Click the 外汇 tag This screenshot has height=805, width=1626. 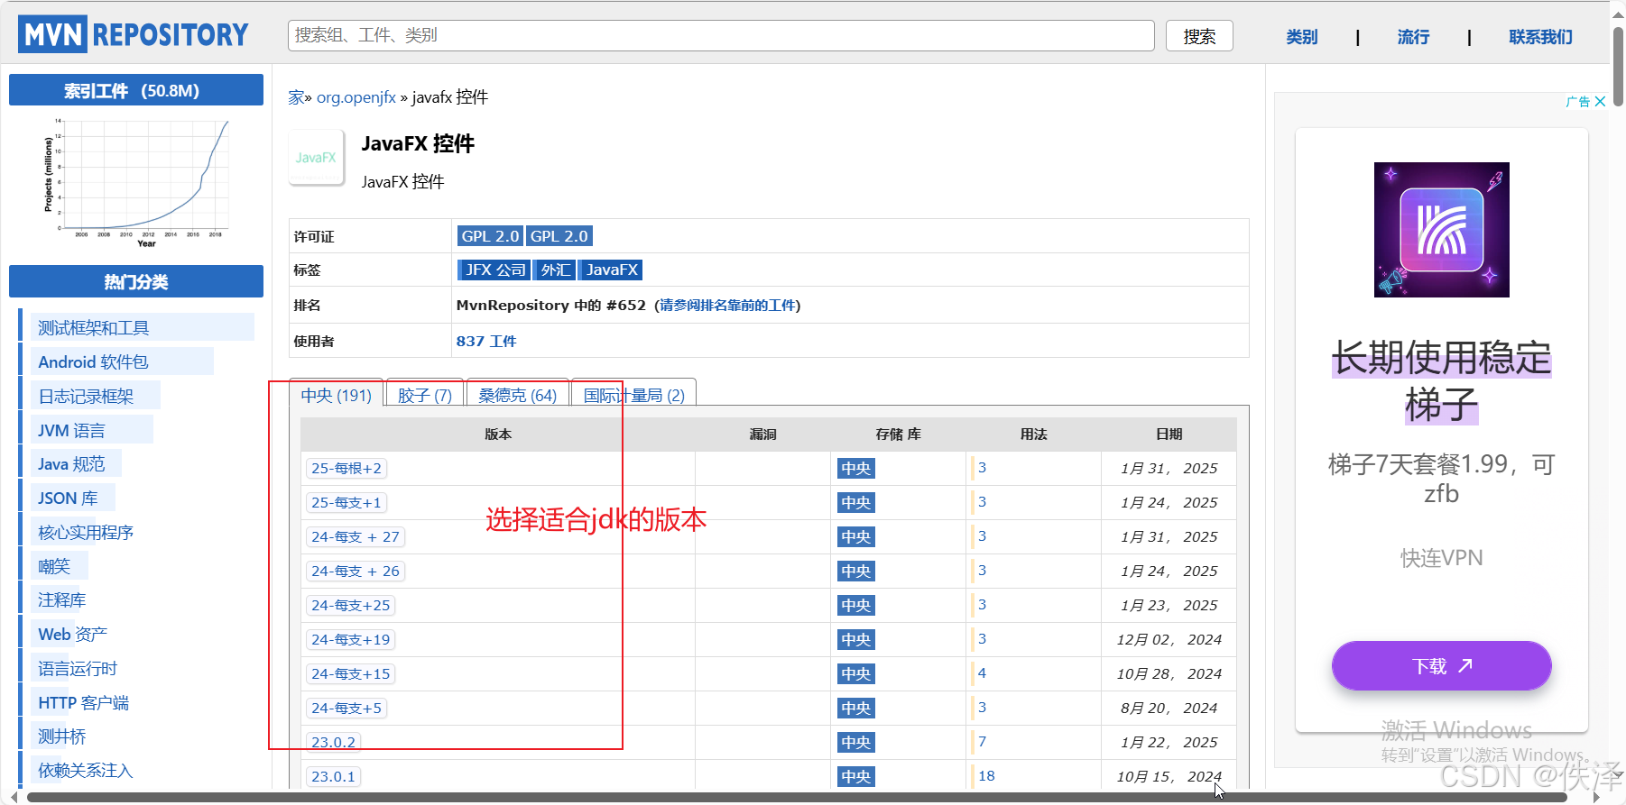click(x=555, y=270)
